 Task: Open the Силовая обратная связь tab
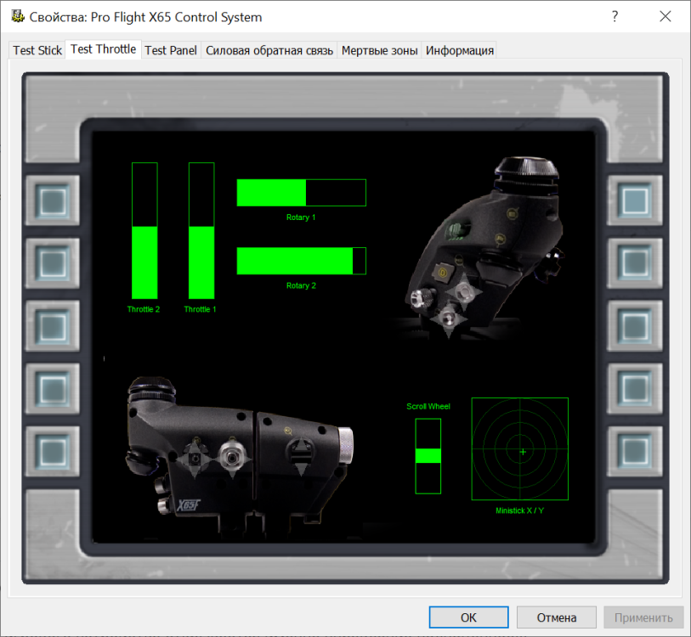pyautogui.click(x=269, y=50)
